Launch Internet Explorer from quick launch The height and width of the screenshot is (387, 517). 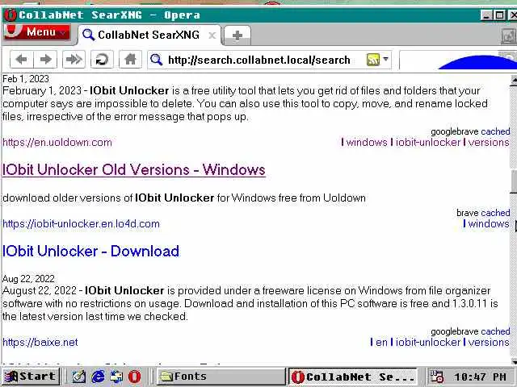click(98, 377)
